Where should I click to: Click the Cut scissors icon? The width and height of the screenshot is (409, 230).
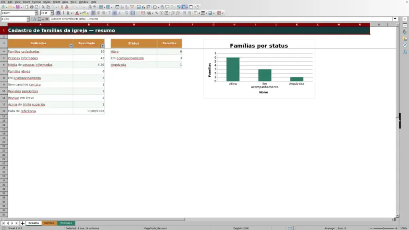tap(43, 7)
